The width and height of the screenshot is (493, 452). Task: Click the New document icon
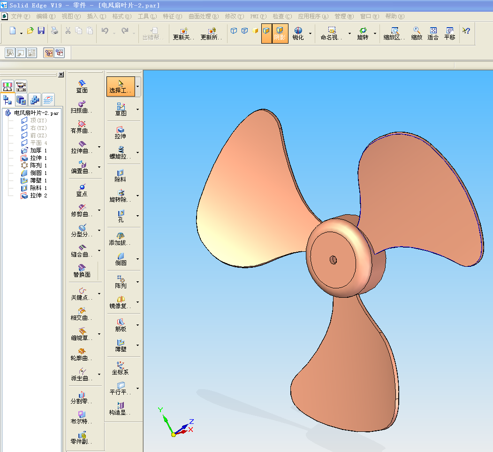[x=13, y=30]
